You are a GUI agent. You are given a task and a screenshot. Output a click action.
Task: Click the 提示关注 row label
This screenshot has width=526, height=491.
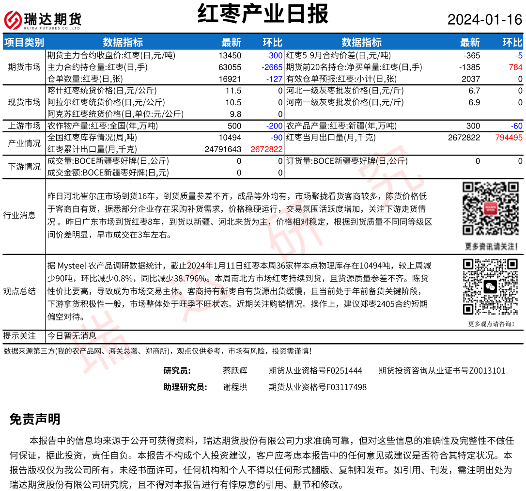point(19,336)
